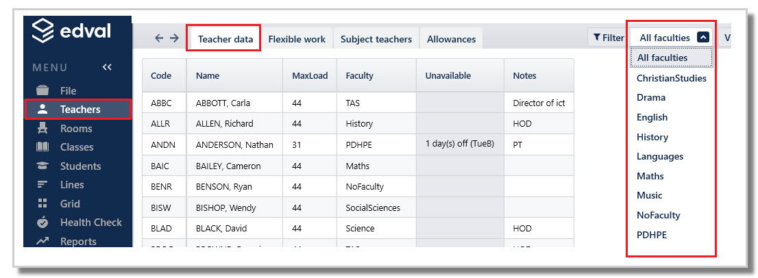Switch to the Flexible work tab

pos(297,39)
